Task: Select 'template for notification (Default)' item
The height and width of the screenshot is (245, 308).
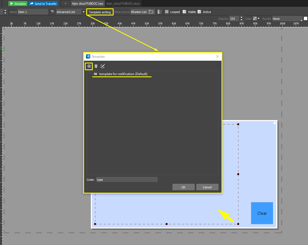Action: click(123, 74)
